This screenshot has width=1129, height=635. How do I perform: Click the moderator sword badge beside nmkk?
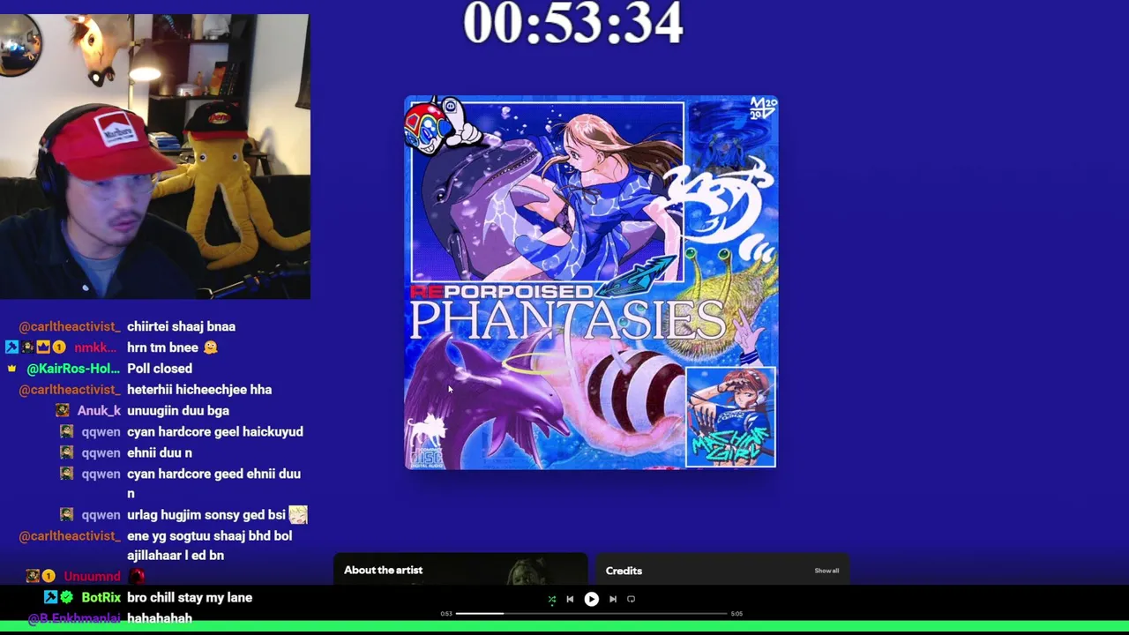pos(12,347)
